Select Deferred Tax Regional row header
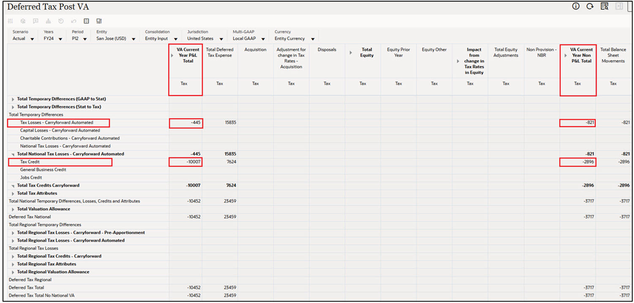The image size is (634, 303). pyautogui.click(x=30, y=280)
